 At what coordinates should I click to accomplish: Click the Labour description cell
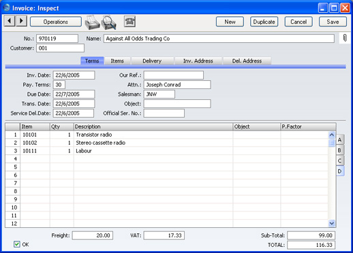[153, 151]
